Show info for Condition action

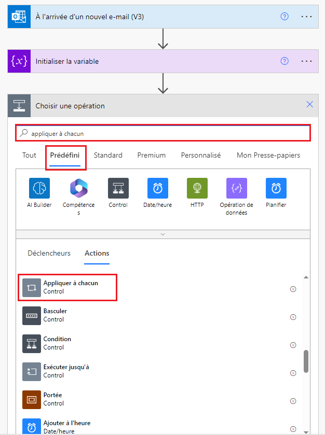point(293,345)
